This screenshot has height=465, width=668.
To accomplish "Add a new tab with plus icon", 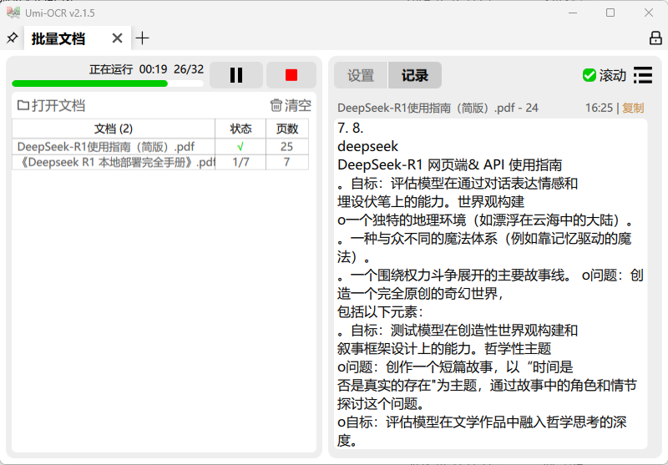I will click(x=142, y=38).
